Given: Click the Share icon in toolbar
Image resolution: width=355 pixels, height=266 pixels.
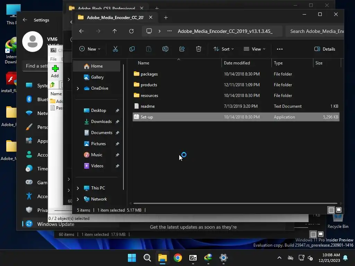Looking at the screenshot, I should pos(182,49).
